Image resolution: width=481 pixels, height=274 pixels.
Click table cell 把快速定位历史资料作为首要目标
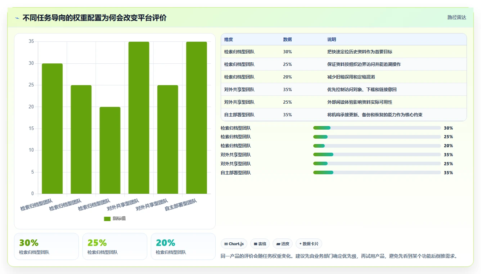(x=360, y=52)
